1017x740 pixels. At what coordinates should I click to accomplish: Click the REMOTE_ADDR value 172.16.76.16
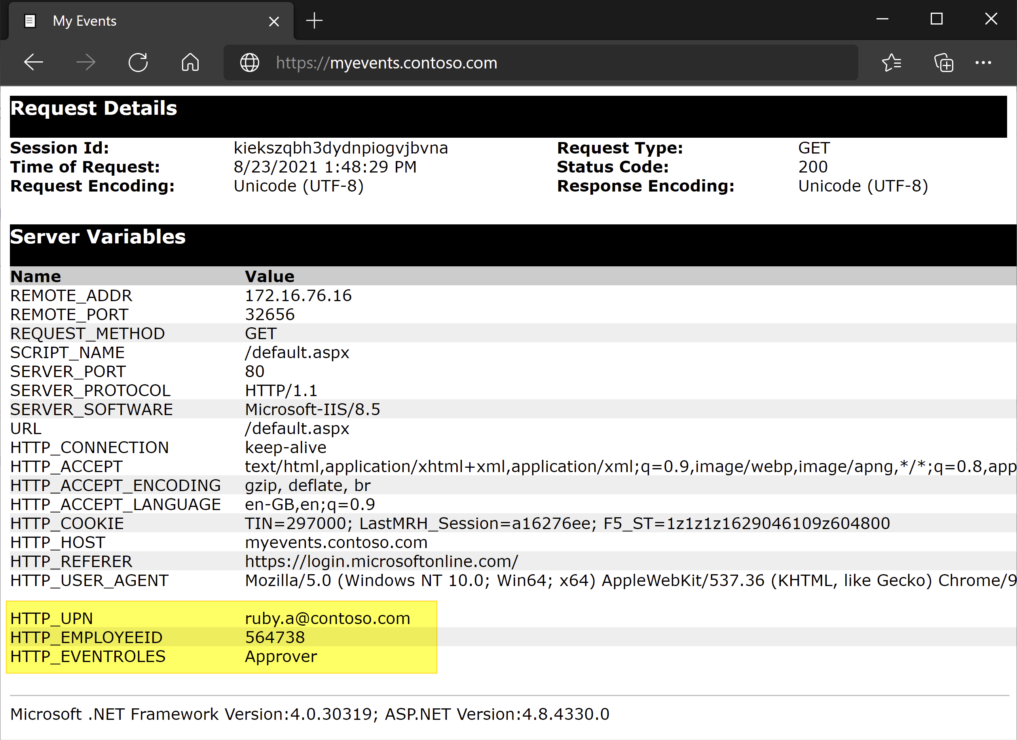click(x=298, y=296)
